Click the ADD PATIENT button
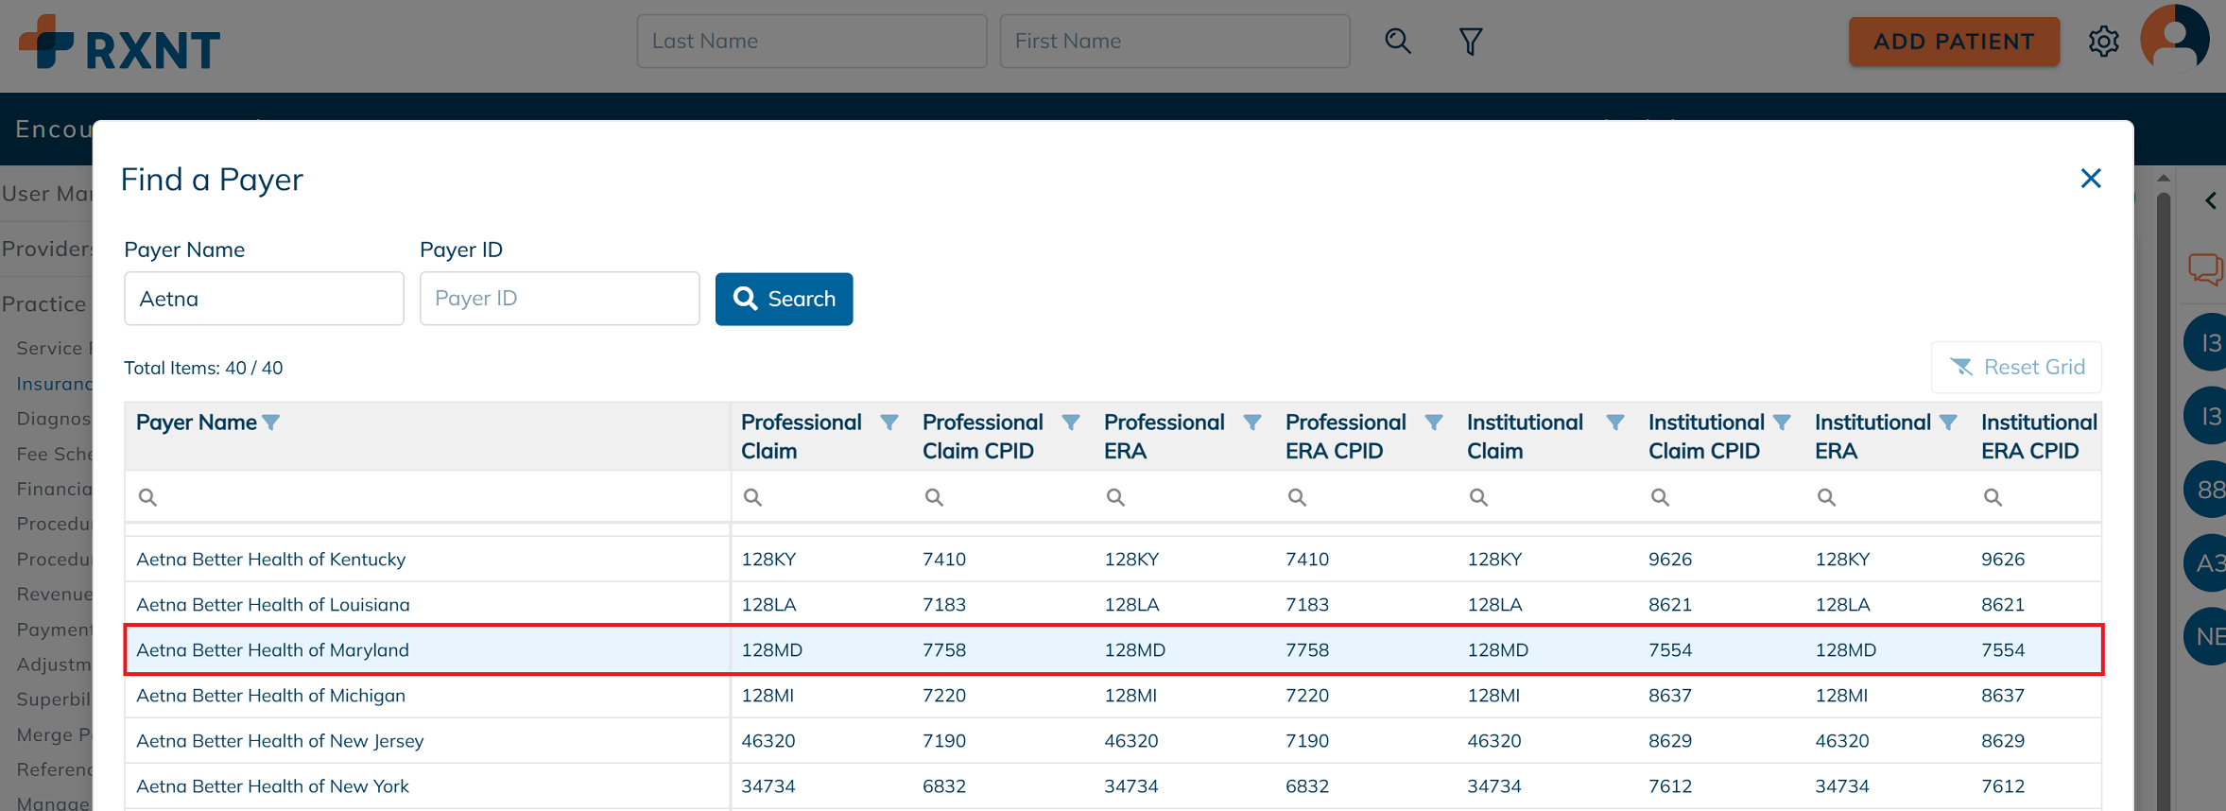Image resolution: width=2226 pixels, height=811 pixels. click(x=1953, y=42)
